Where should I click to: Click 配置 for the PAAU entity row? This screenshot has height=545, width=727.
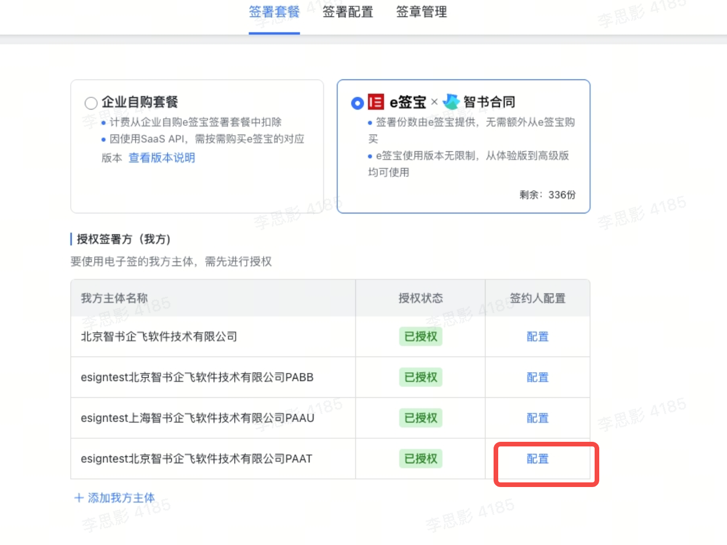click(538, 418)
